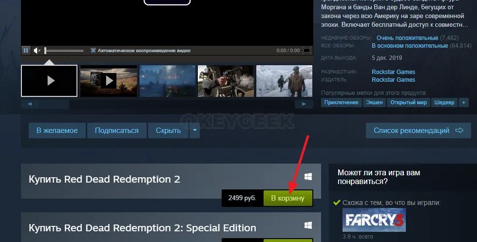Open publisher Rockstar Games link
This screenshot has width=477, height=242.
tap(393, 80)
